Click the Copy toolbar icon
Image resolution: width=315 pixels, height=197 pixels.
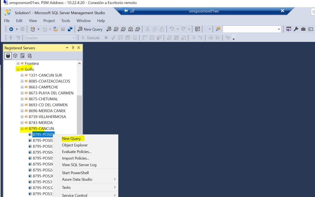coord(155,29)
